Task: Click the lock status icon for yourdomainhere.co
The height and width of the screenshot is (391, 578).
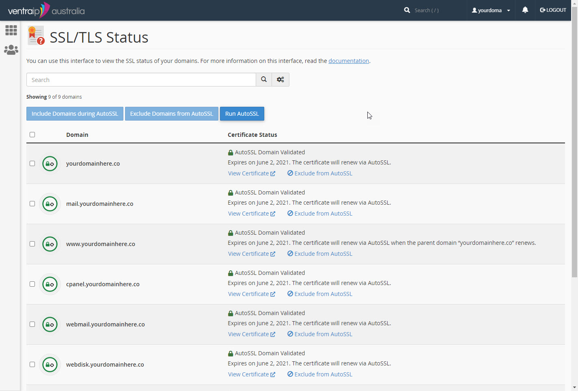Action: (x=50, y=164)
